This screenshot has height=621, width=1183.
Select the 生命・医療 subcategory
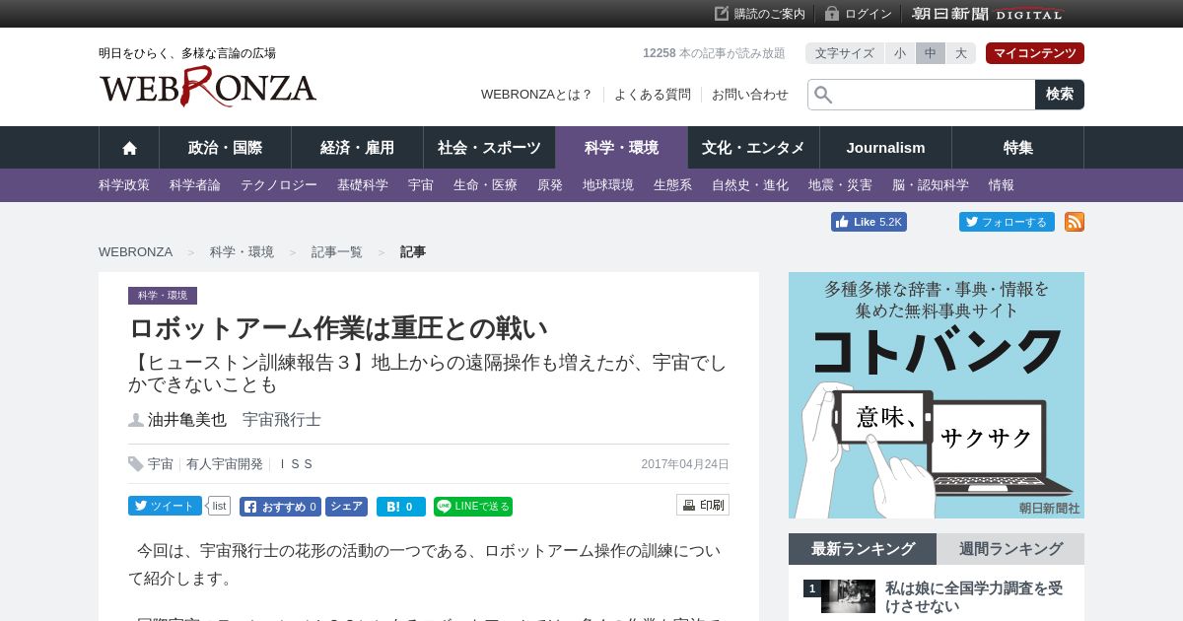click(485, 185)
